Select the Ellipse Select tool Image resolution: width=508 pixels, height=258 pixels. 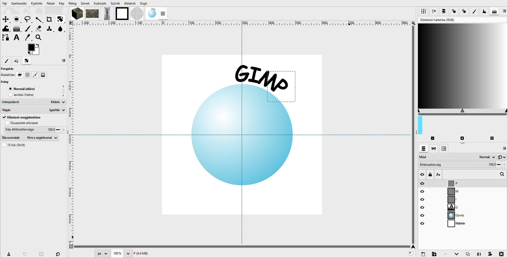(17, 19)
